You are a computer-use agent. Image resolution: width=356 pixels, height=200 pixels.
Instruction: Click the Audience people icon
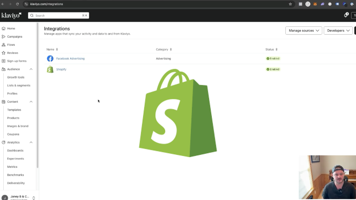pyautogui.click(x=4, y=69)
